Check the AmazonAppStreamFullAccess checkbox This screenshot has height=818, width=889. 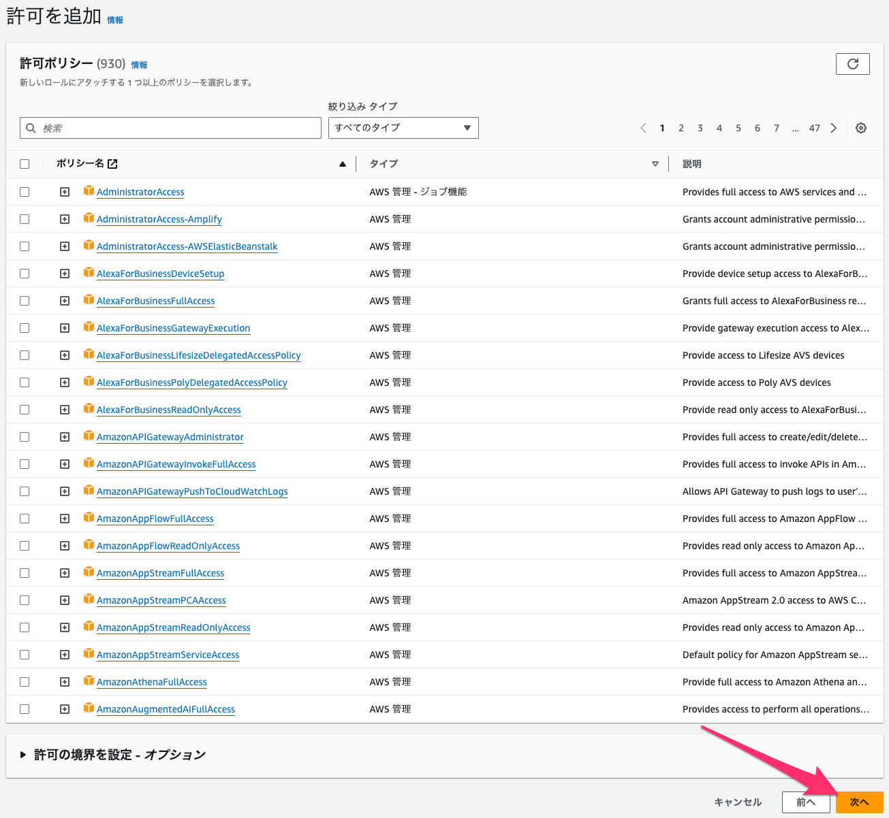[25, 573]
